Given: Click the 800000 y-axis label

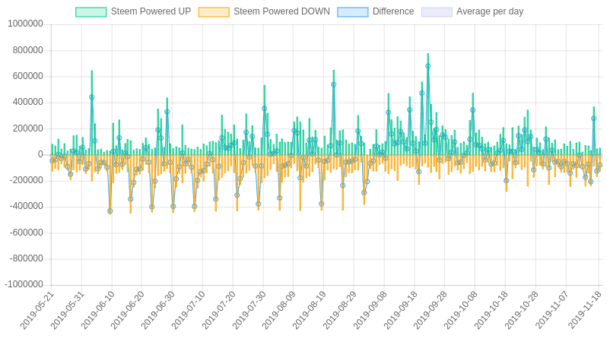Looking at the screenshot, I should click(x=27, y=50).
